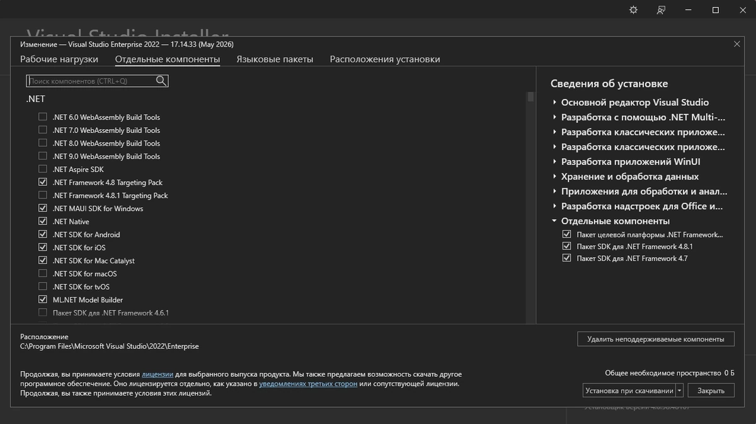Expand Разработка с помощью .NET Multi-...
This screenshot has width=756, height=424.
click(x=555, y=117)
